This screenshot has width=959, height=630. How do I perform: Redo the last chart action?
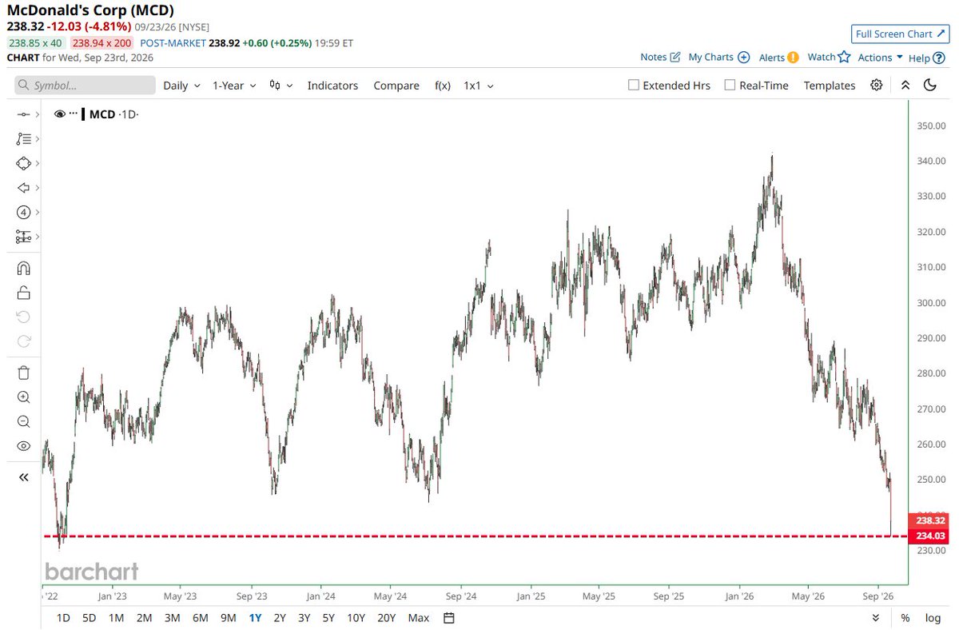tap(23, 341)
